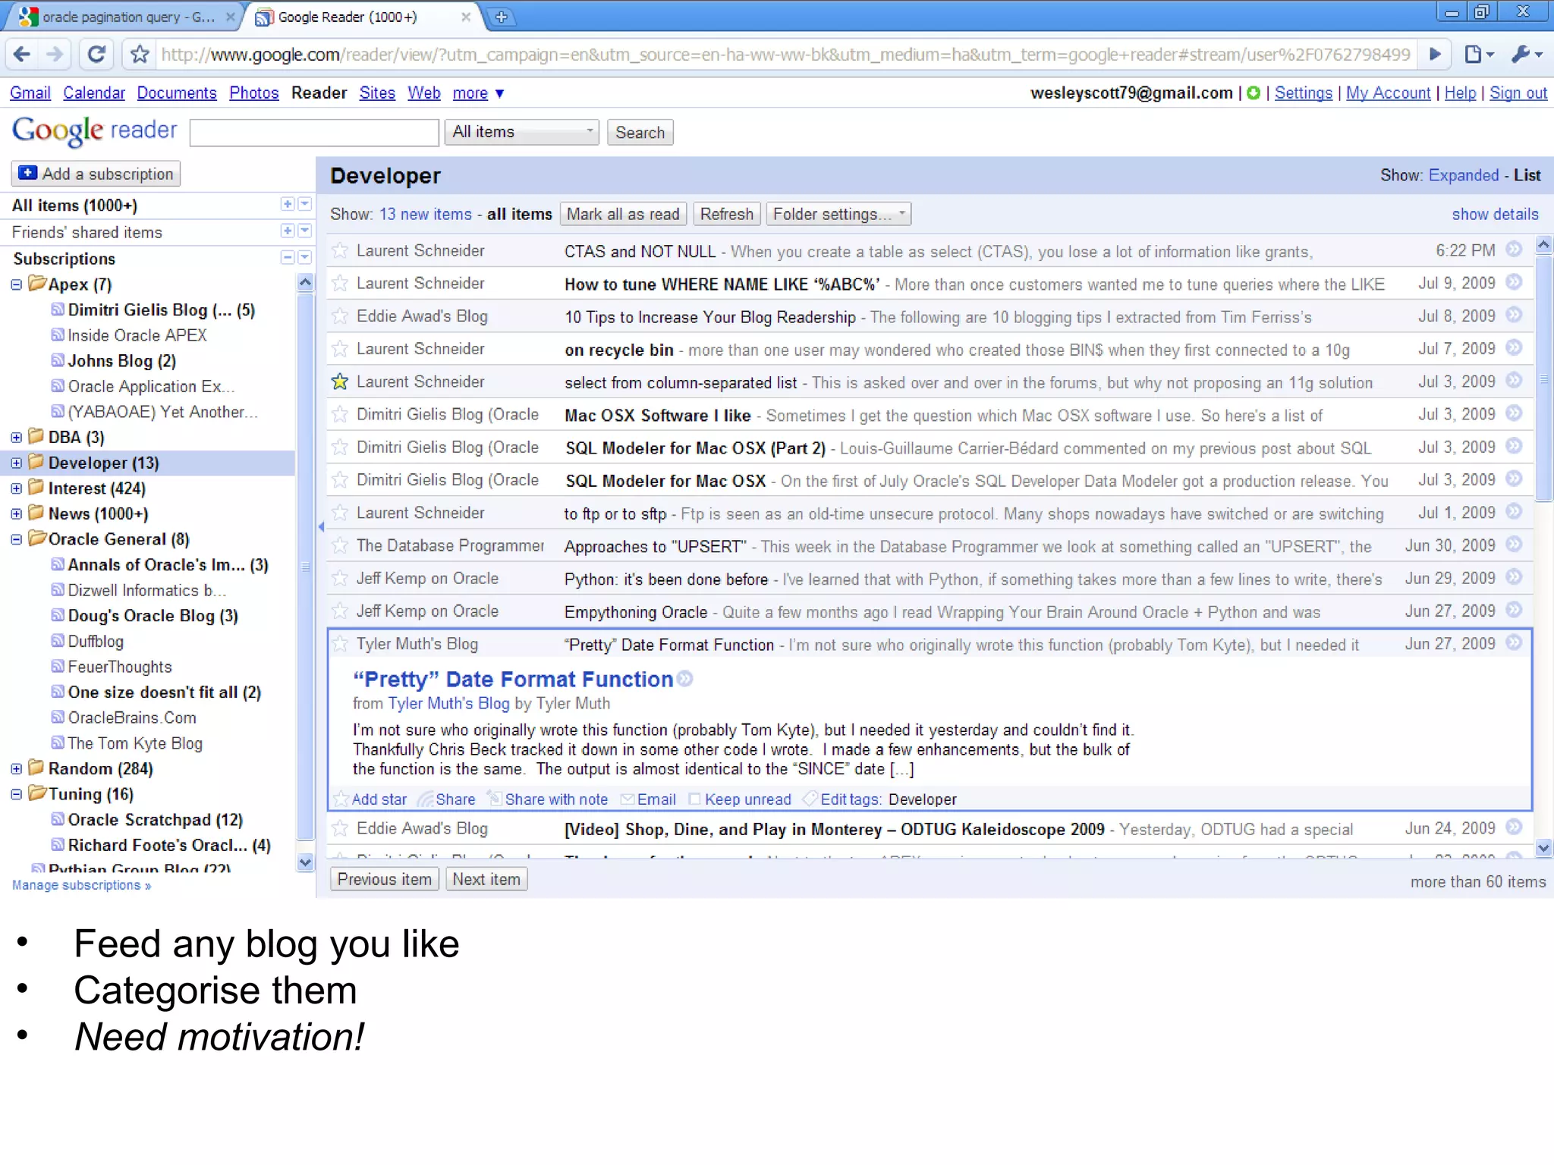The width and height of the screenshot is (1554, 1165).
Task: Click Add star in the expanded item footer
Action: [x=371, y=799]
